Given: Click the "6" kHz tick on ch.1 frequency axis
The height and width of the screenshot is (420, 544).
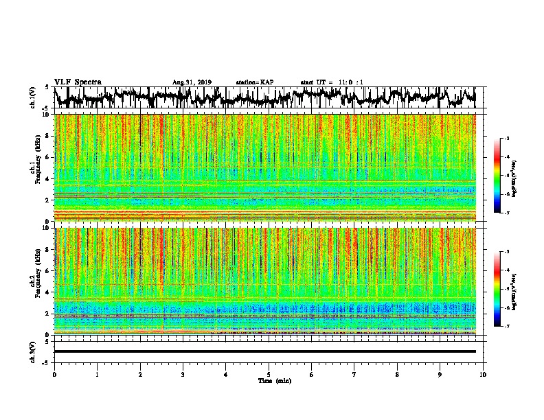Looking at the screenshot, I should [49, 157].
